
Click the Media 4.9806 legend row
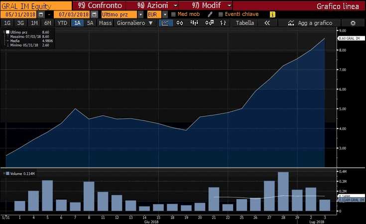click(31, 41)
